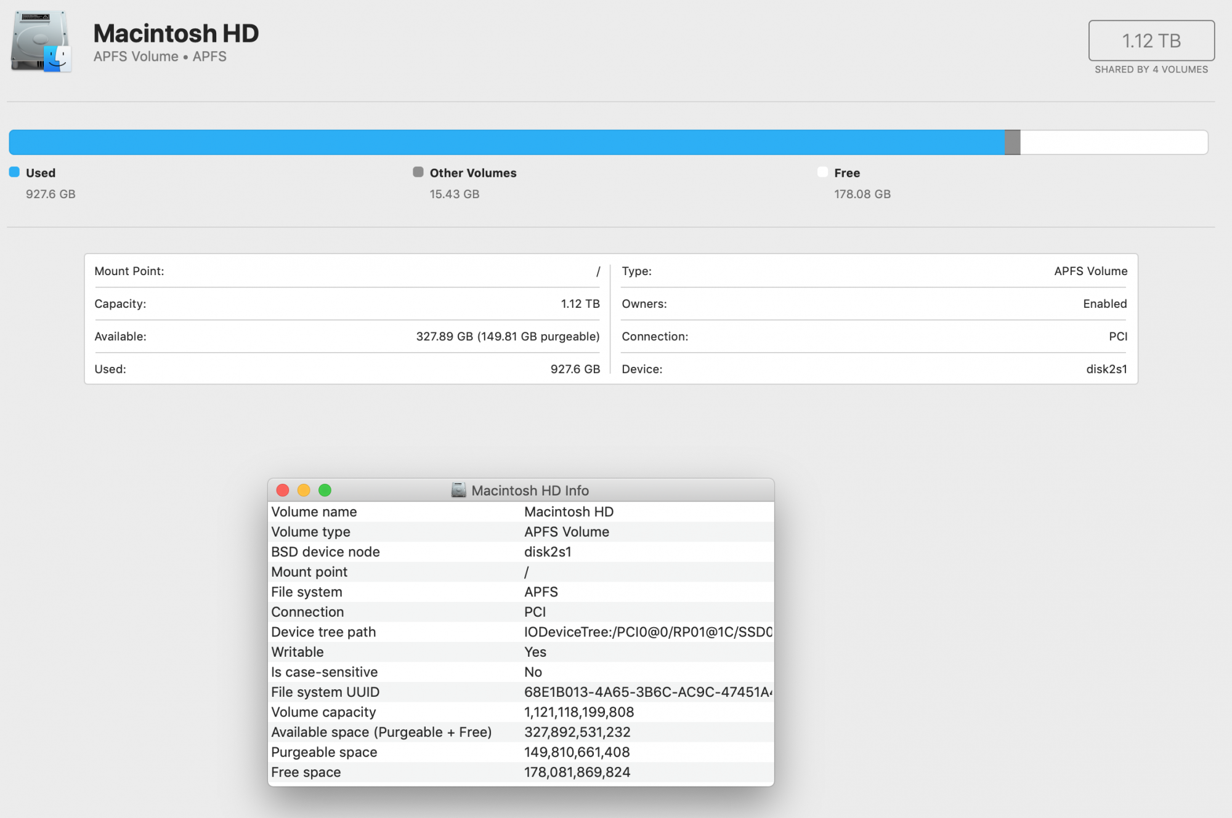Screen dimensions: 1232x818
Task: Select the BSD device node row
Action: pos(521,551)
